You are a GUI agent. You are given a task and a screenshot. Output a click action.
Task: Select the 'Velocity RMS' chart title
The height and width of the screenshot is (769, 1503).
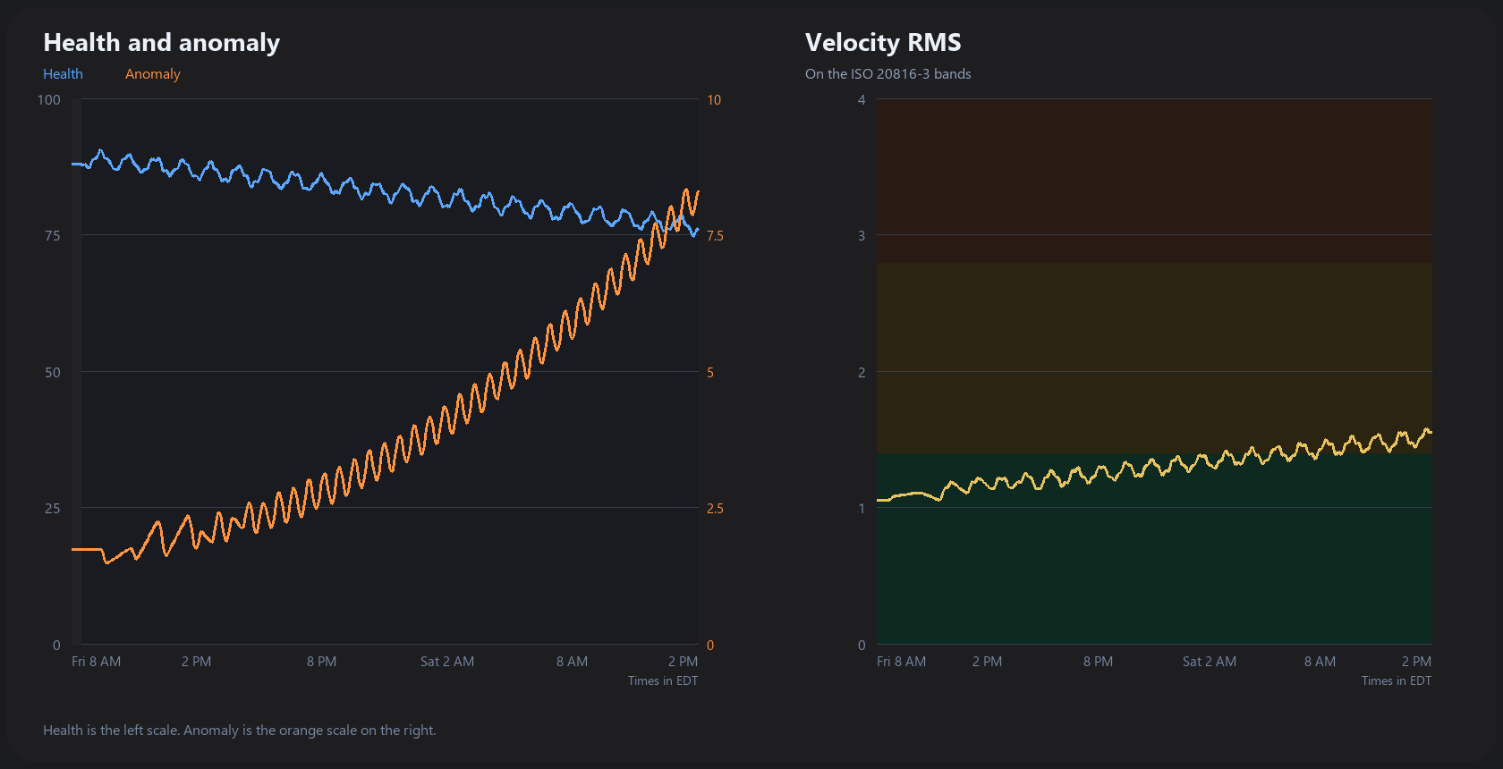(883, 43)
